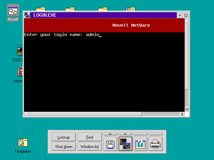Click the Lockup button
This screenshot has width=214, height=160.
64,137
